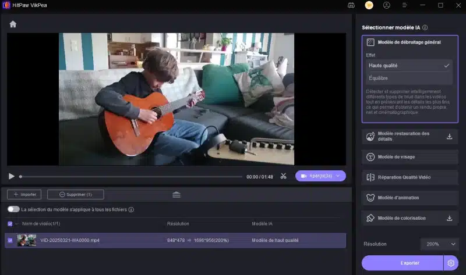Open the Résolution 200% dropdown
Screen dimensions: 466x275
440,244
